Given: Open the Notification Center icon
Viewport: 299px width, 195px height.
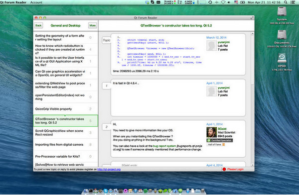Looking at the screenshot, I should click(293, 2).
